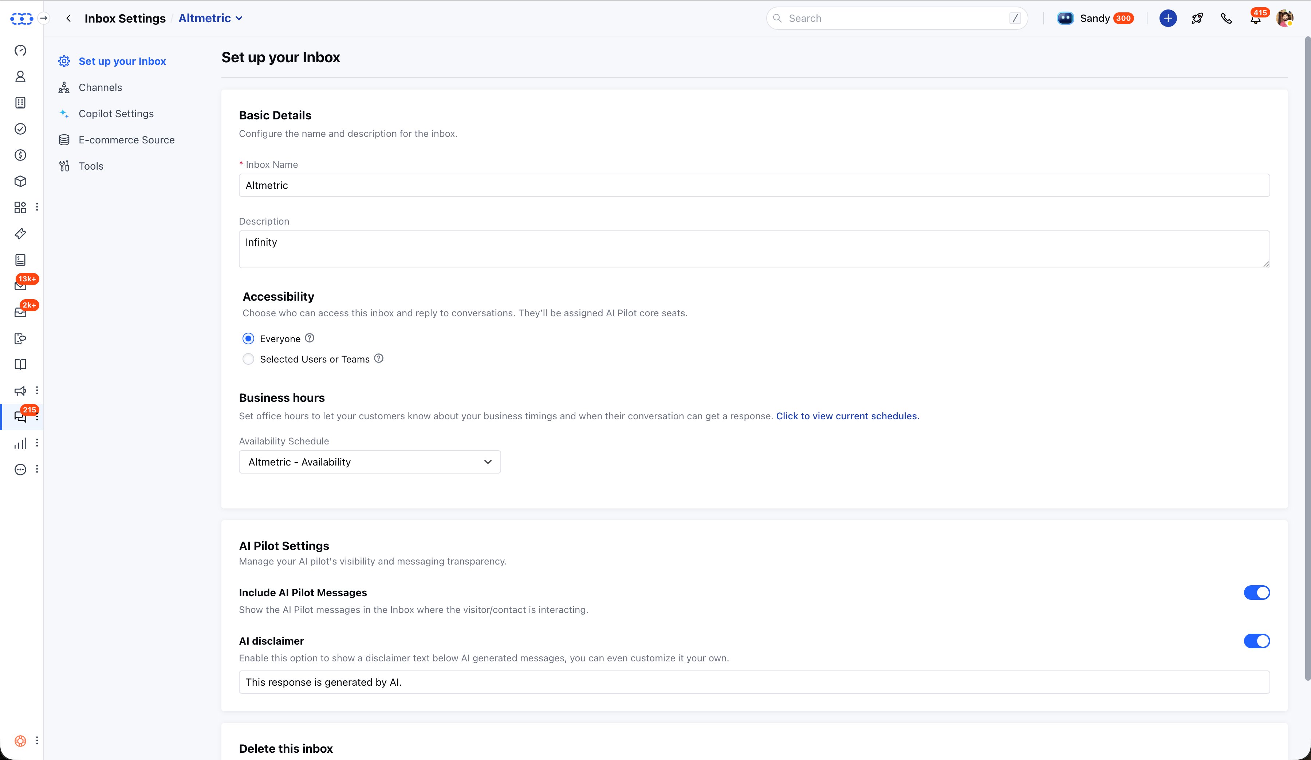Open the Availability Schedule dropdown
The height and width of the screenshot is (760, 1311).
(x=369, y=462)
